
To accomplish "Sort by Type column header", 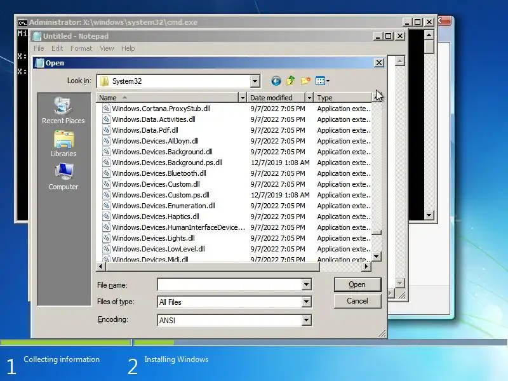I will pos(343,98).
